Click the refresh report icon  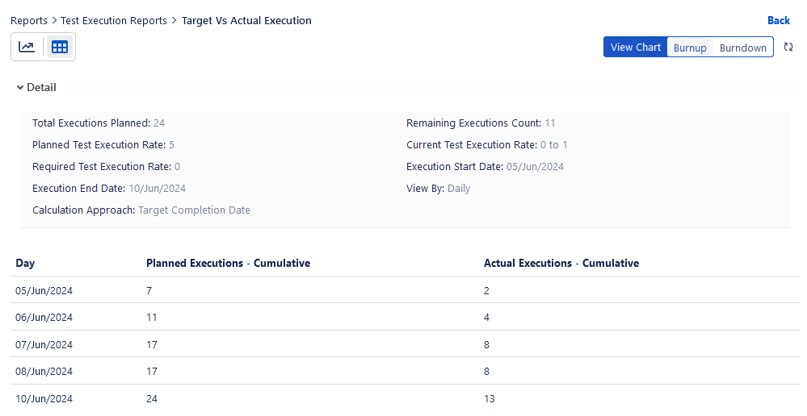coord(788,47)
